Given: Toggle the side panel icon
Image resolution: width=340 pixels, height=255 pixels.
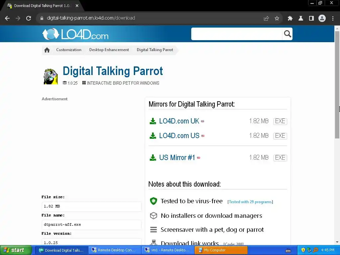Looking at the screenshot, I should click(311, 19).
